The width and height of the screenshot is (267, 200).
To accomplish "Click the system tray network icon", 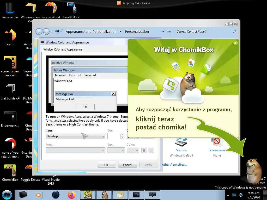I will pos(234,195).
